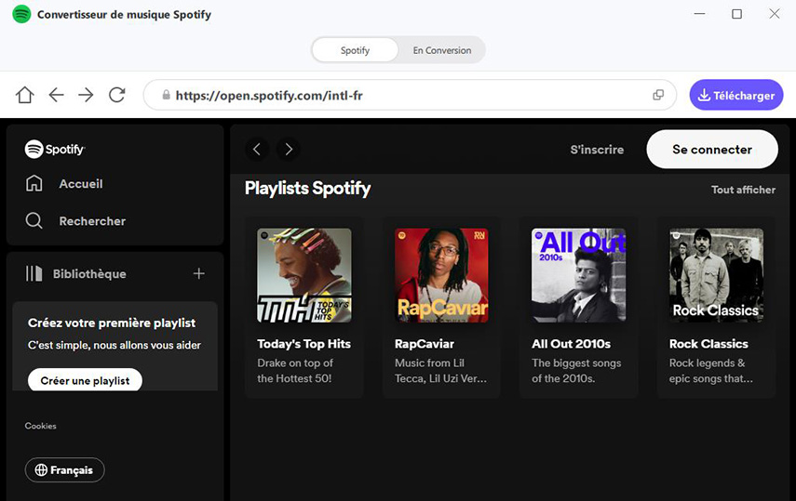Go forward with the toolbar right arrow
Viewport: 796px width, 501px height.
coord(86,95)
